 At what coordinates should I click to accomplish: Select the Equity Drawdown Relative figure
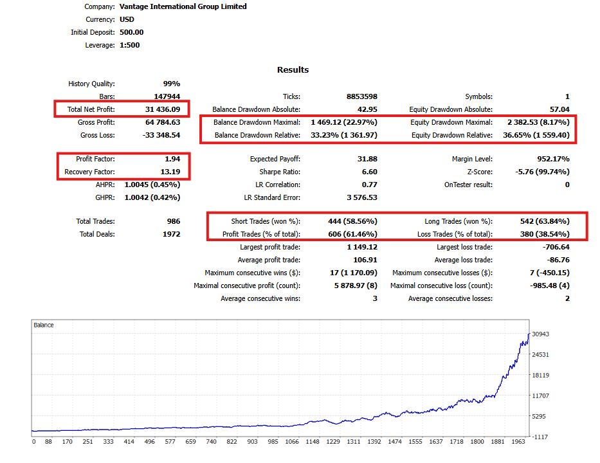tap(536, 135)
